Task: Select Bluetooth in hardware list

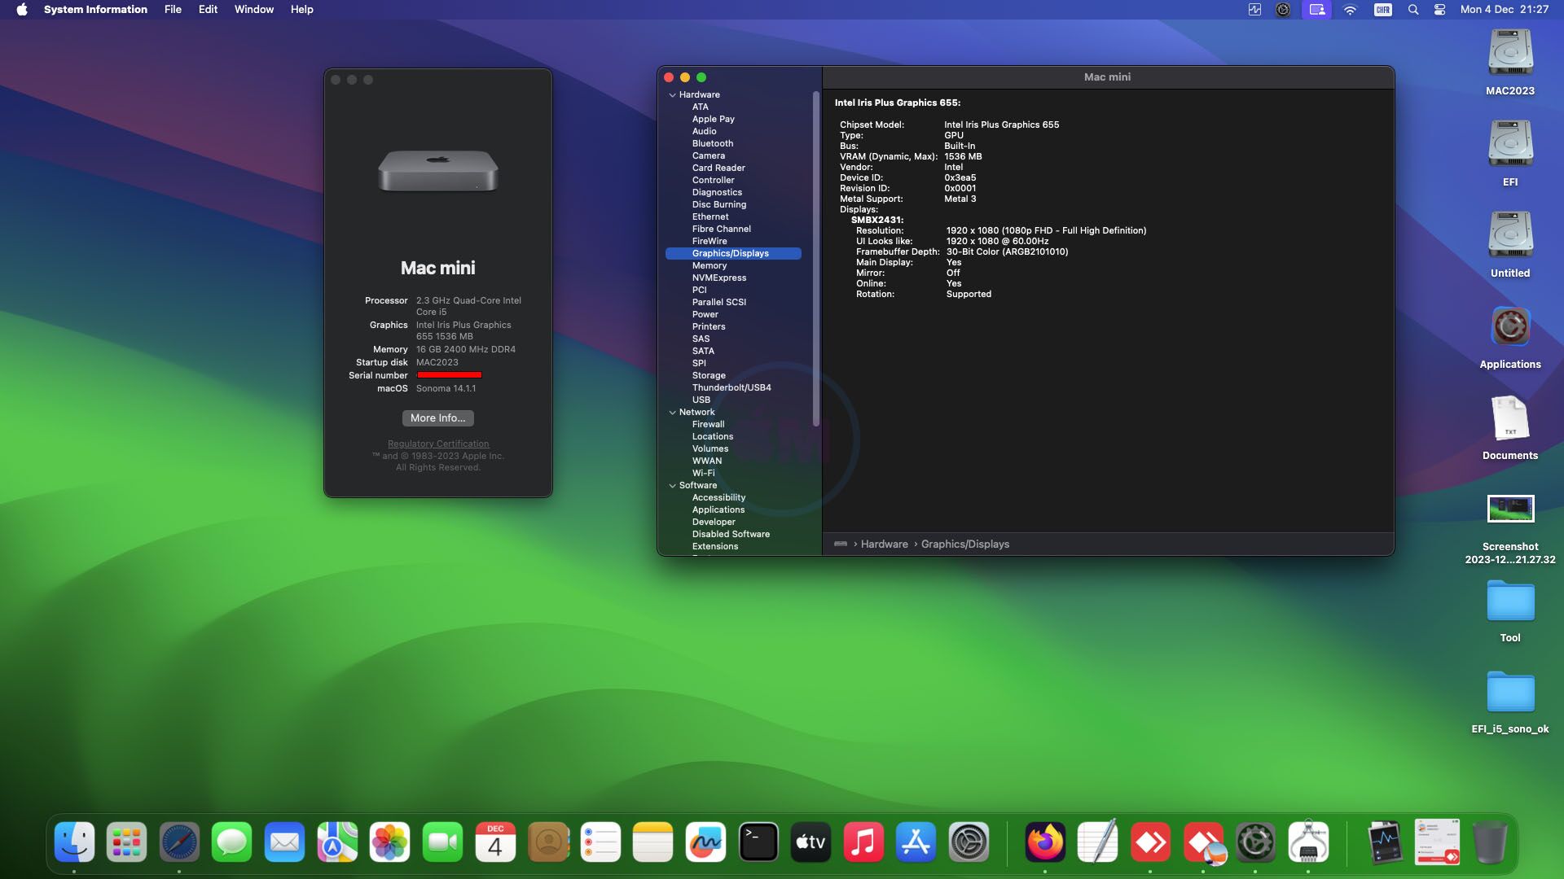Action: pos(713,144)
